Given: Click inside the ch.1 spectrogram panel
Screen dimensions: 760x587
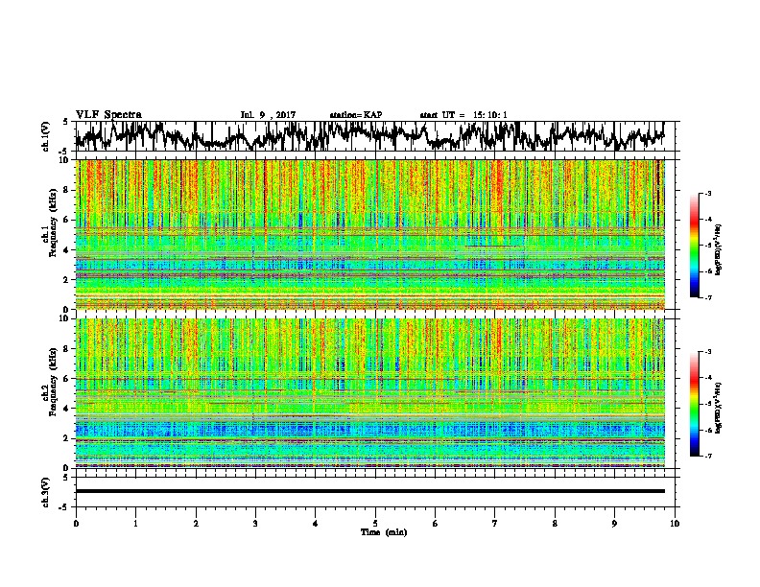Looking at the screenshot, I should click(369, 234).
